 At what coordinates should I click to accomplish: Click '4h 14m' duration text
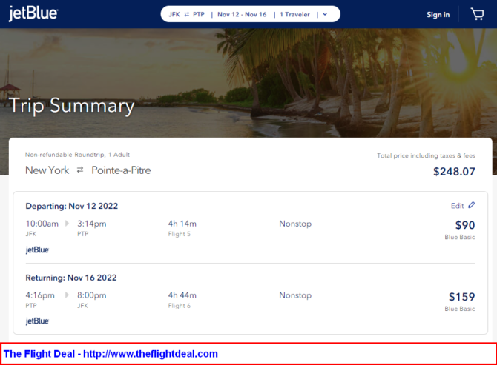pyautogui.click(x=182, y=224)
